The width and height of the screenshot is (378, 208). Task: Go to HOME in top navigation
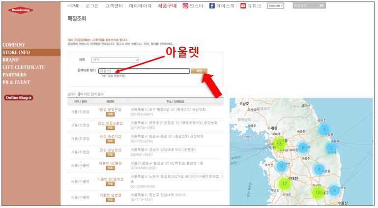tap(73, 5)
